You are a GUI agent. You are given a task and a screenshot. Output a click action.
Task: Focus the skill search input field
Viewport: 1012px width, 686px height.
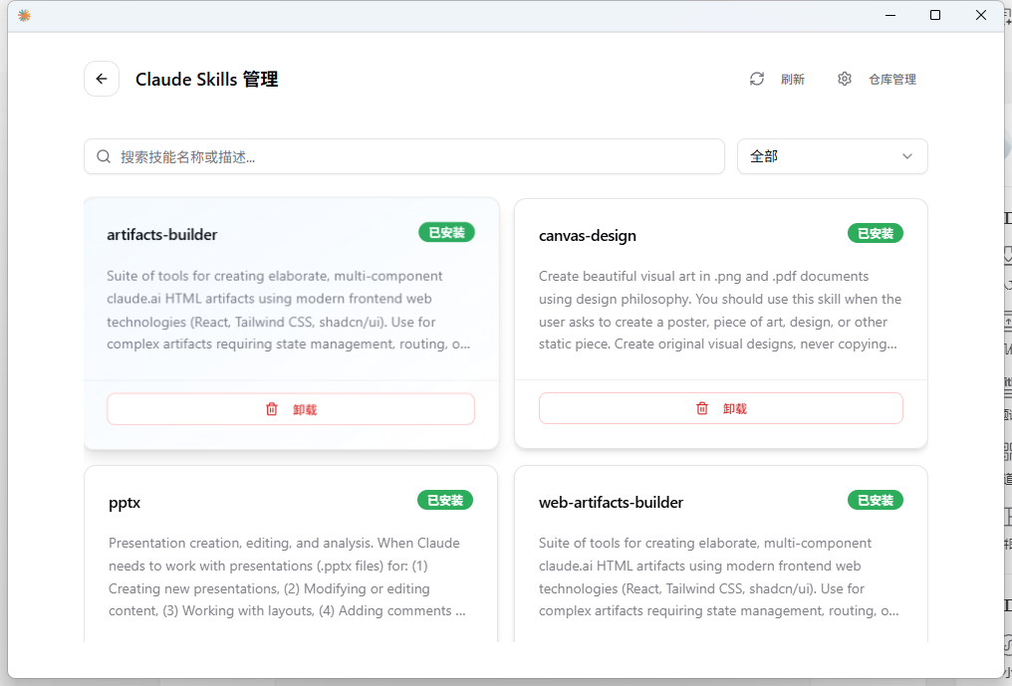click(404, 156)
